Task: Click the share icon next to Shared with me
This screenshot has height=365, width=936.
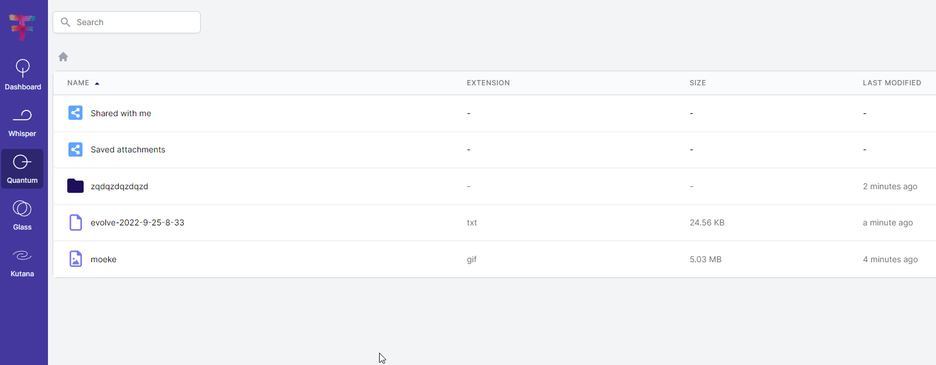Action: (75, 113)
